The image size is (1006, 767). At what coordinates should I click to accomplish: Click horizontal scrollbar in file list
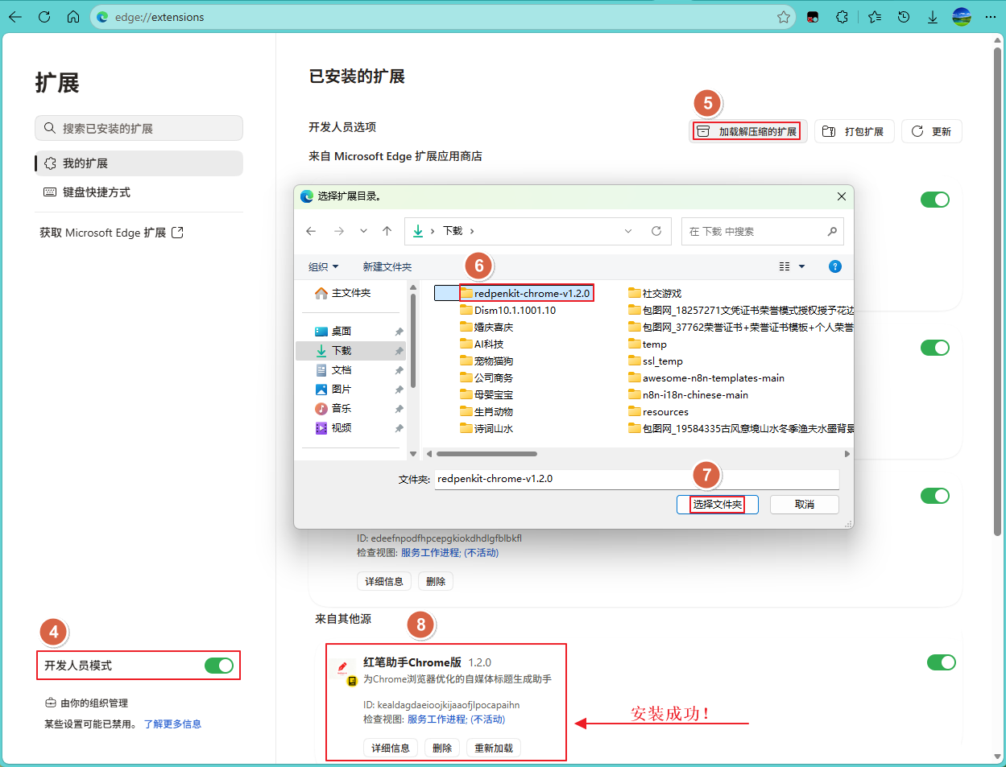(487, 454)
